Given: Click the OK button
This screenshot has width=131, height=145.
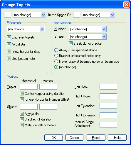Looking at the screenshot, I should (x=54, y=137).
